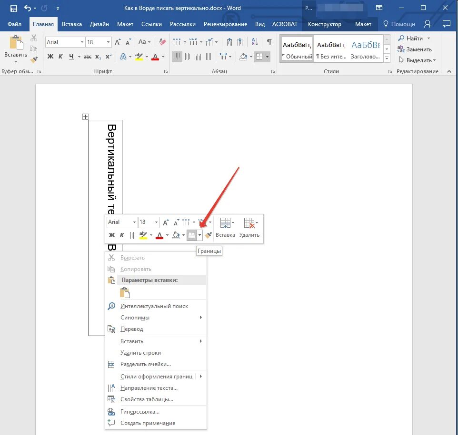This screenshot has width=458, height=435.
Task: Click the Share person icon in the tab bar
Action: coord(428,24)
